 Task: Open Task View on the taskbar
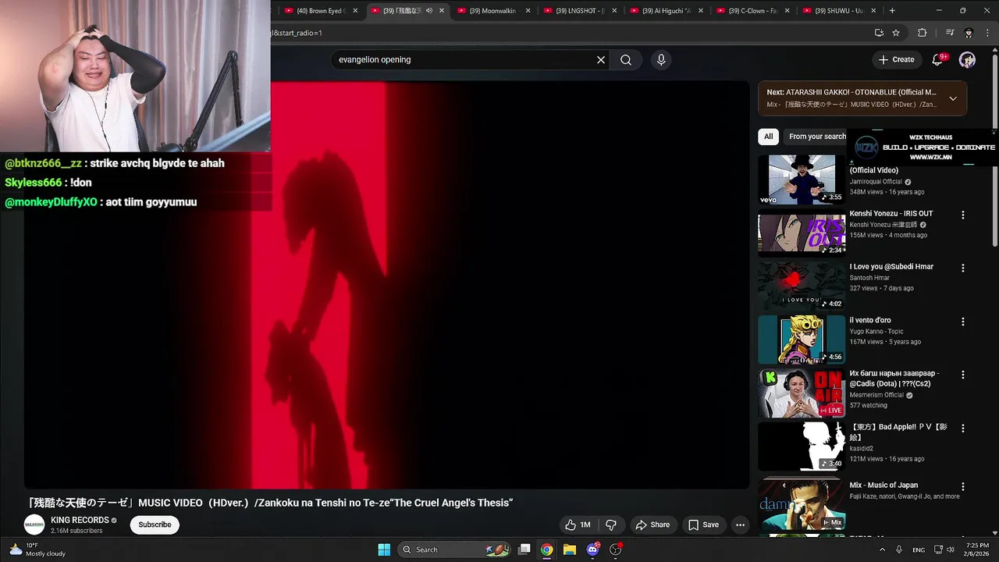pyautogui.click(x=524, y=550)
